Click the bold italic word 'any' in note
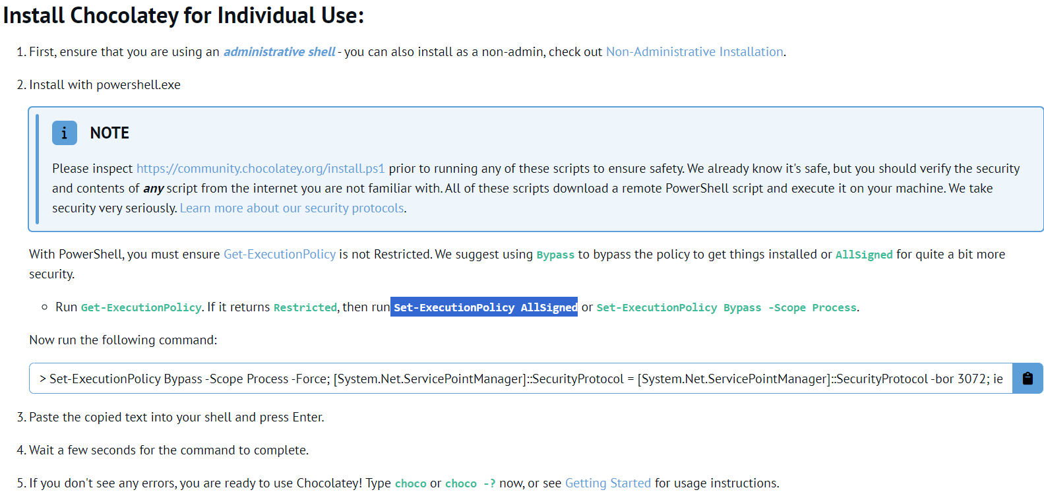The width and height of the screenshot is (1044, 492). pyautogui.click(x=153, y=189)
